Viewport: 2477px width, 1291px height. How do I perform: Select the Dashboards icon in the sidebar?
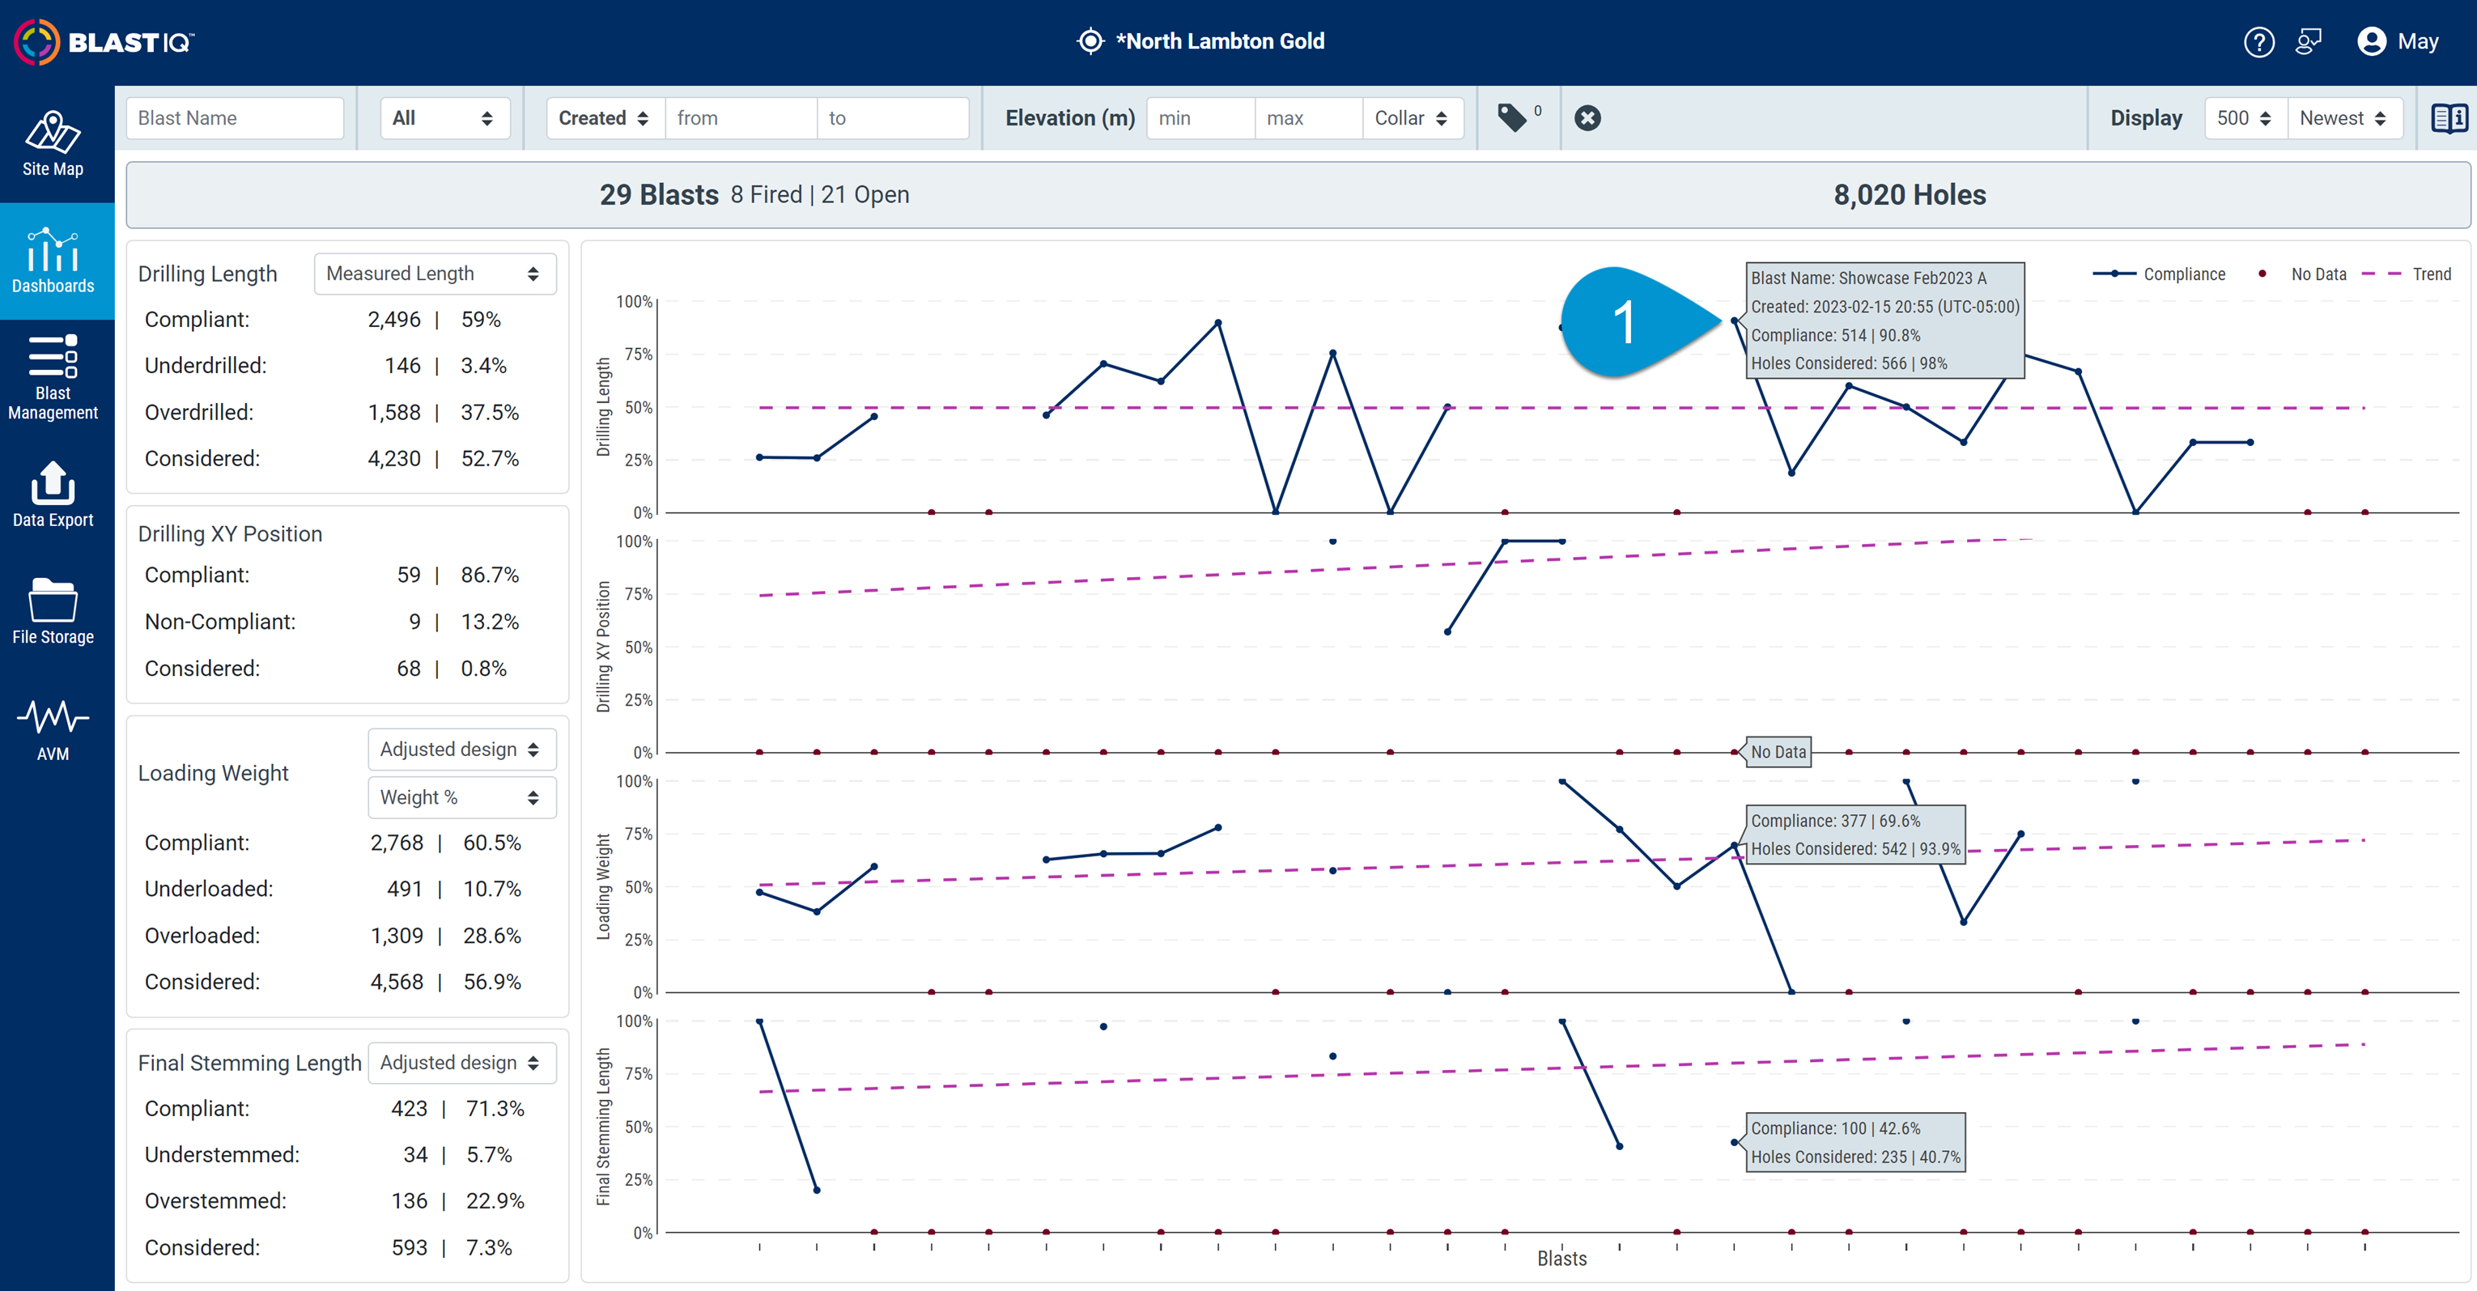[53, 260]
